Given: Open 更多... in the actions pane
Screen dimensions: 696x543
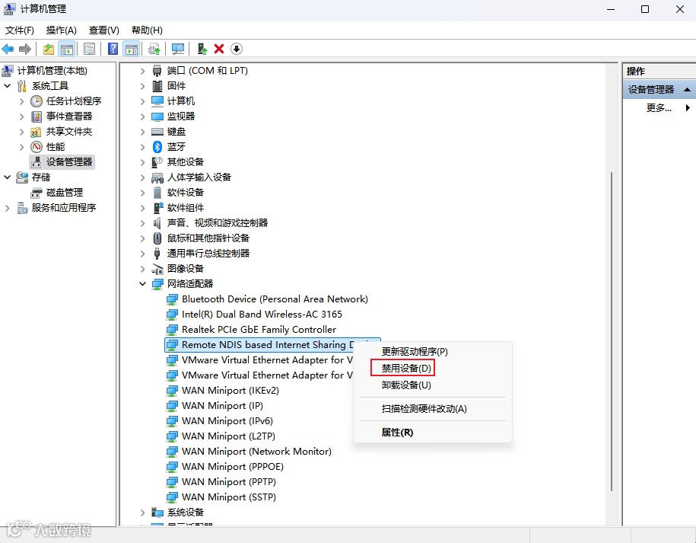Looking at the screenshot, I should [x=659, y=107].
